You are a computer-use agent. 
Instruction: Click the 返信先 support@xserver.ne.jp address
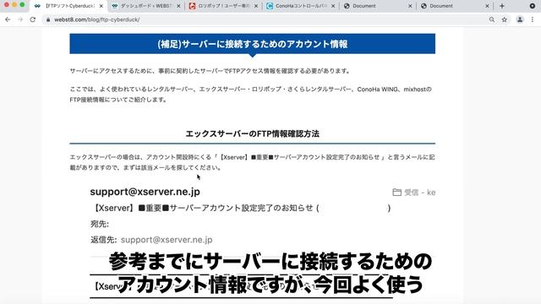[x=167, y=240]
